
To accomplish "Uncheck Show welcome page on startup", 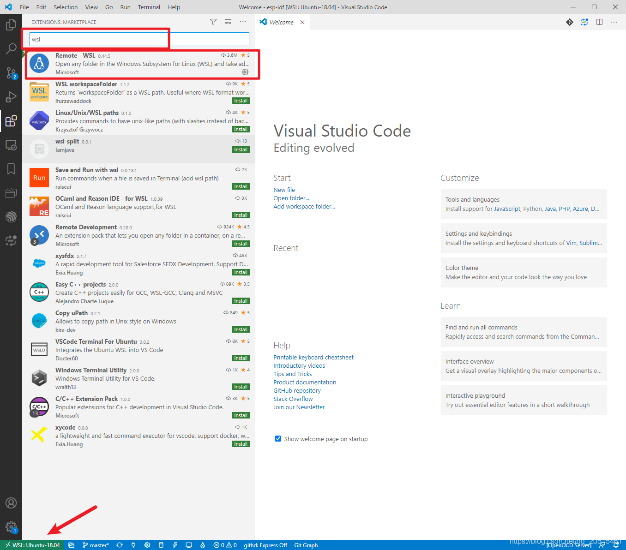I will point(278,439).
